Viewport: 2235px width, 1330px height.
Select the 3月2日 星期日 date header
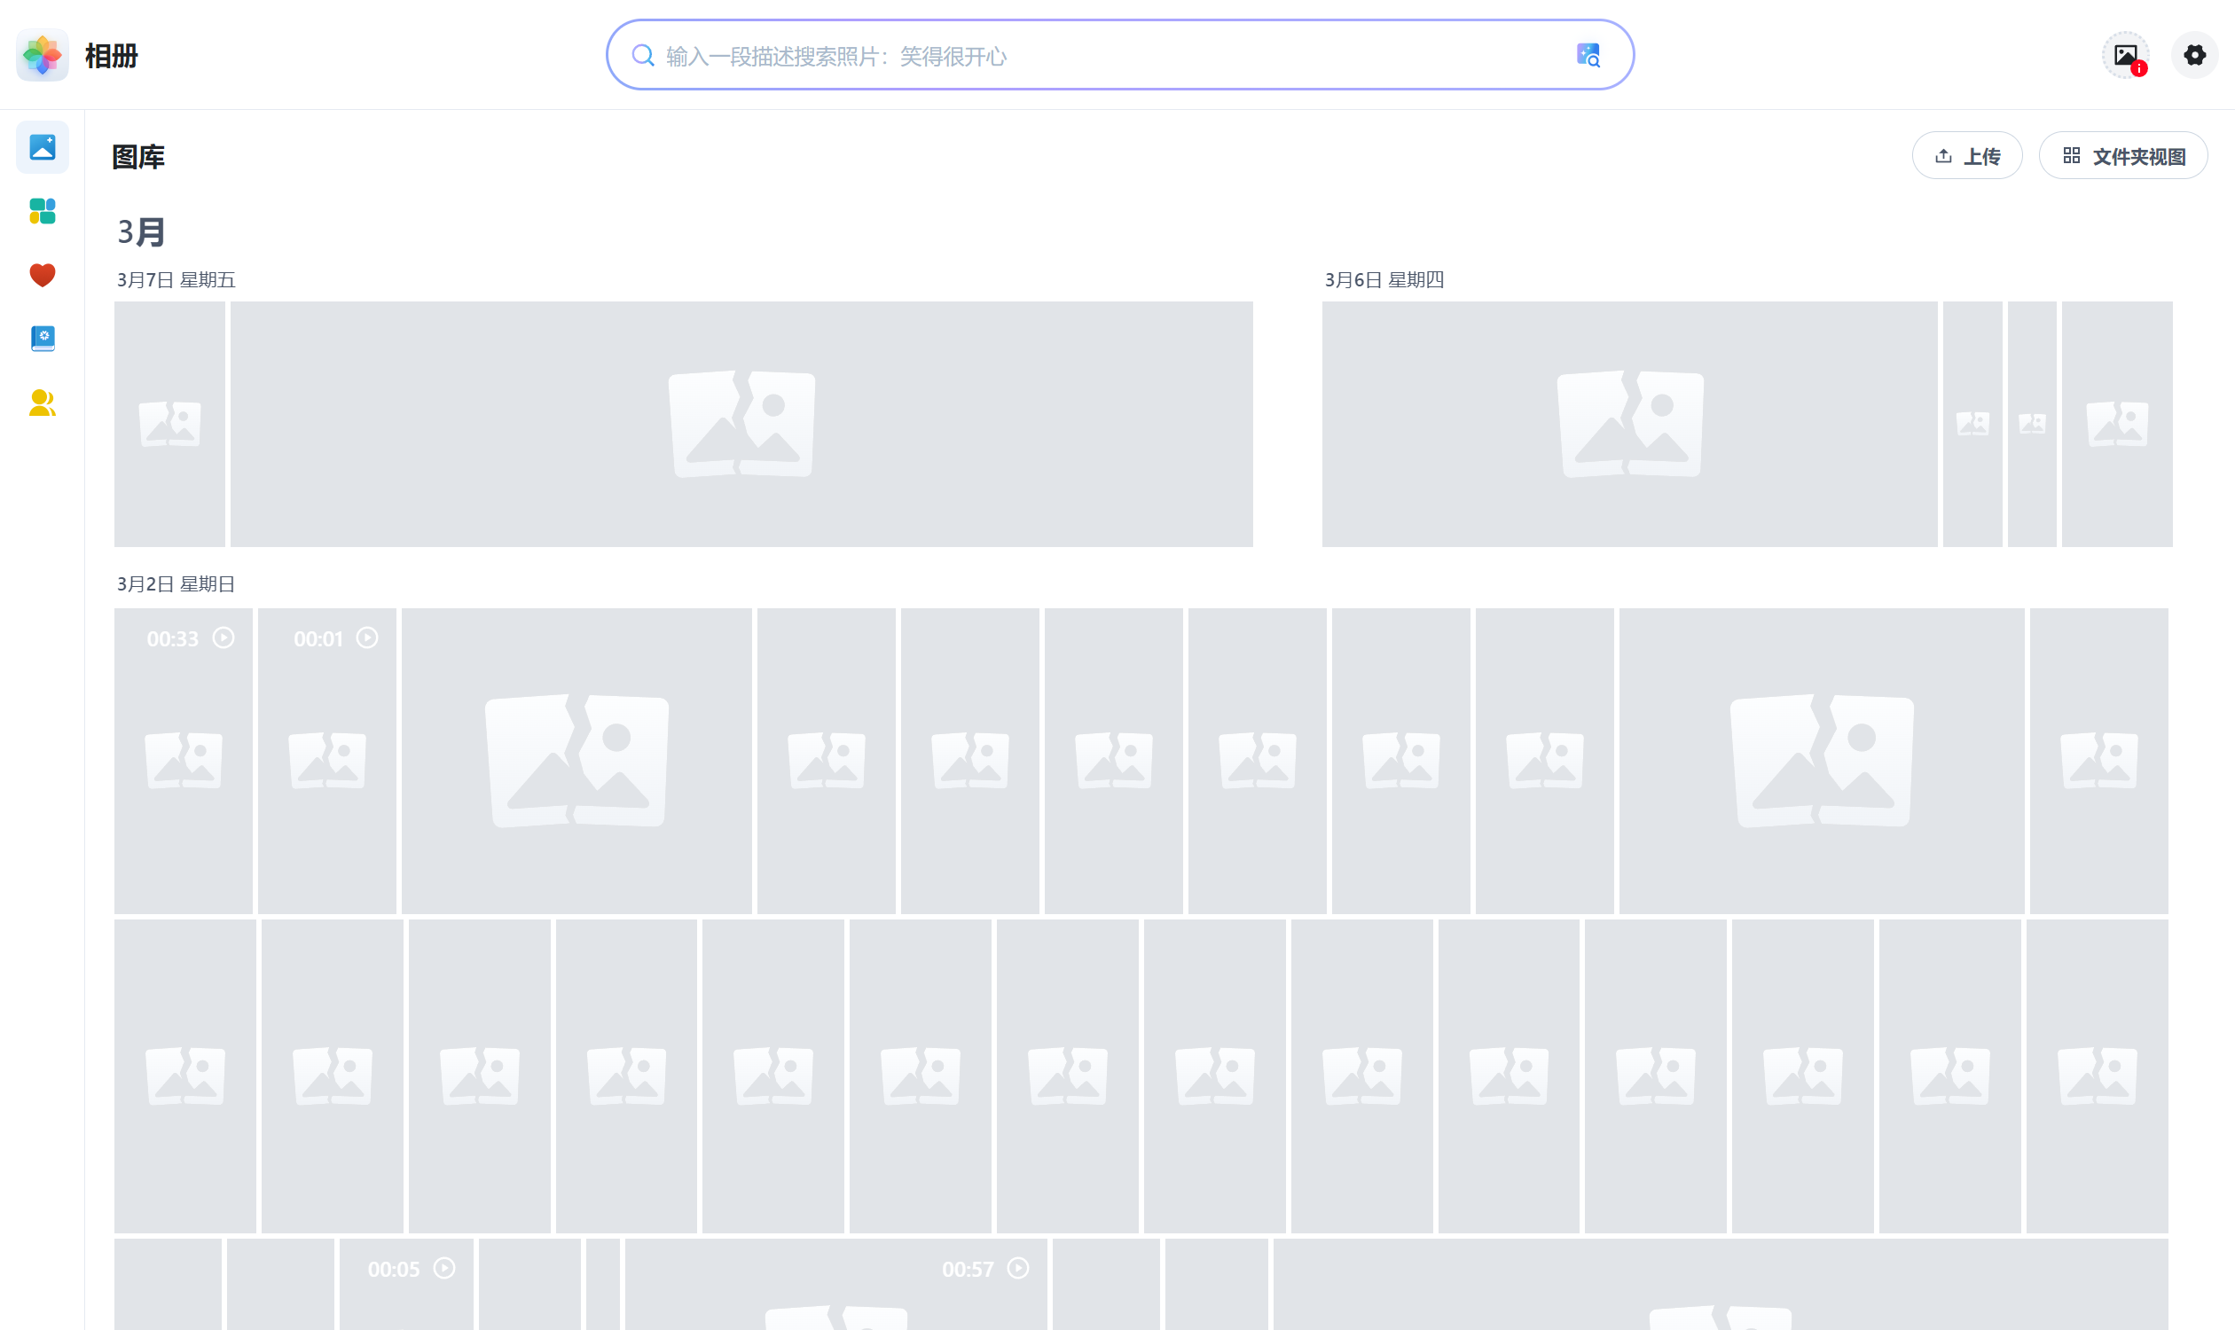[176, 584]
